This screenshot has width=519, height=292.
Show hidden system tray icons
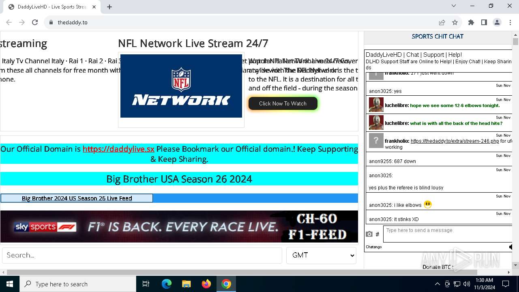(437, 284)
